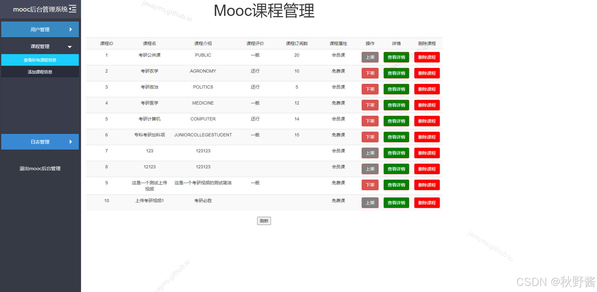
Task: Click the 刷新 button below the table
Action: 264,221
